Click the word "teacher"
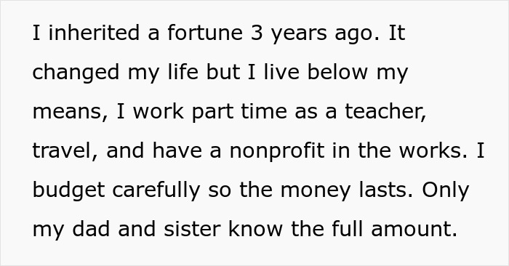This screenshot has width=509, height=266. coord(385,112)
